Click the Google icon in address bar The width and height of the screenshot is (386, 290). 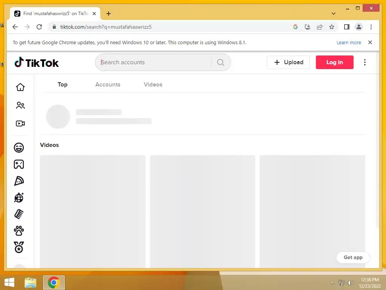(296, 27)
